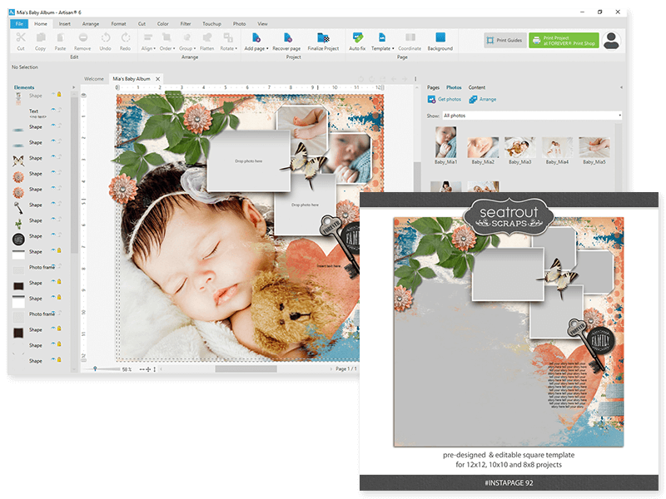Image resolution: width=666 pixels, height=499 pixels.
Task: Click the Arrange link in Photos panel
Action: coord(488,99)
